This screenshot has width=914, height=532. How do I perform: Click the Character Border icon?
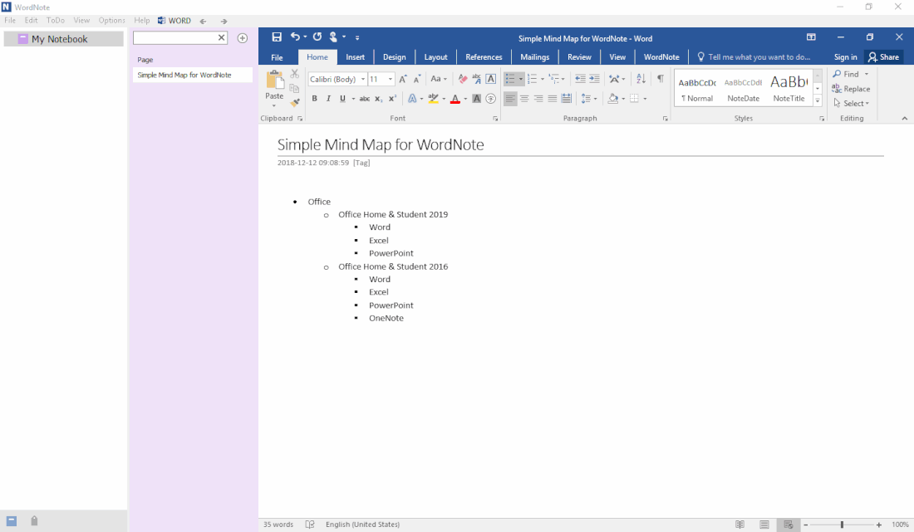[x=491, y=79]
